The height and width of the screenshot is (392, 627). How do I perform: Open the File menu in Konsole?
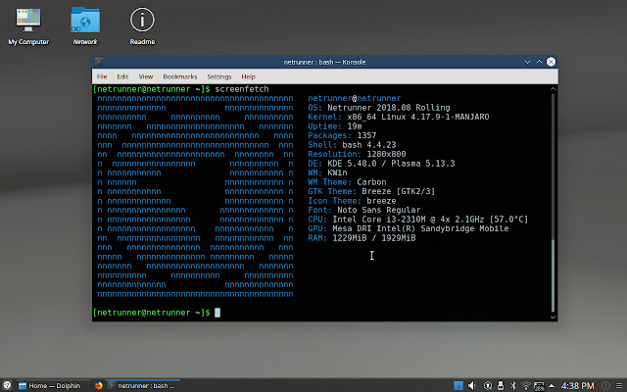102,76
